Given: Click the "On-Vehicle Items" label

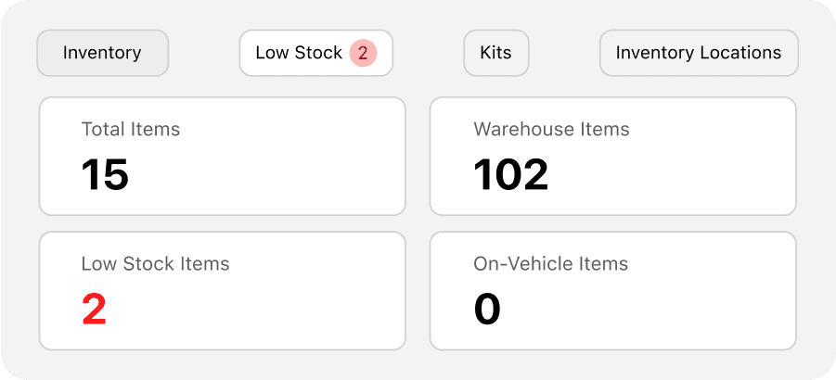Looking at the screenshot, I should (550, 264).
